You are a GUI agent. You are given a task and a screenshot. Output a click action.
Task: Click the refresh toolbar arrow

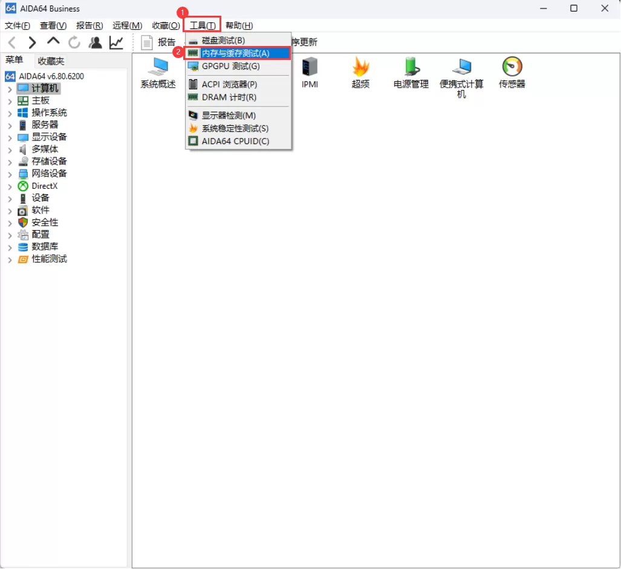click(x=74, y=42)
